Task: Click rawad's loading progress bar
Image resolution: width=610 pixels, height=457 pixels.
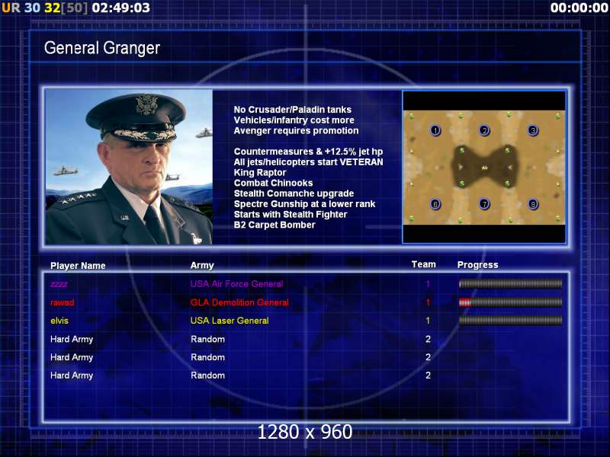Action: pos(510,302)
